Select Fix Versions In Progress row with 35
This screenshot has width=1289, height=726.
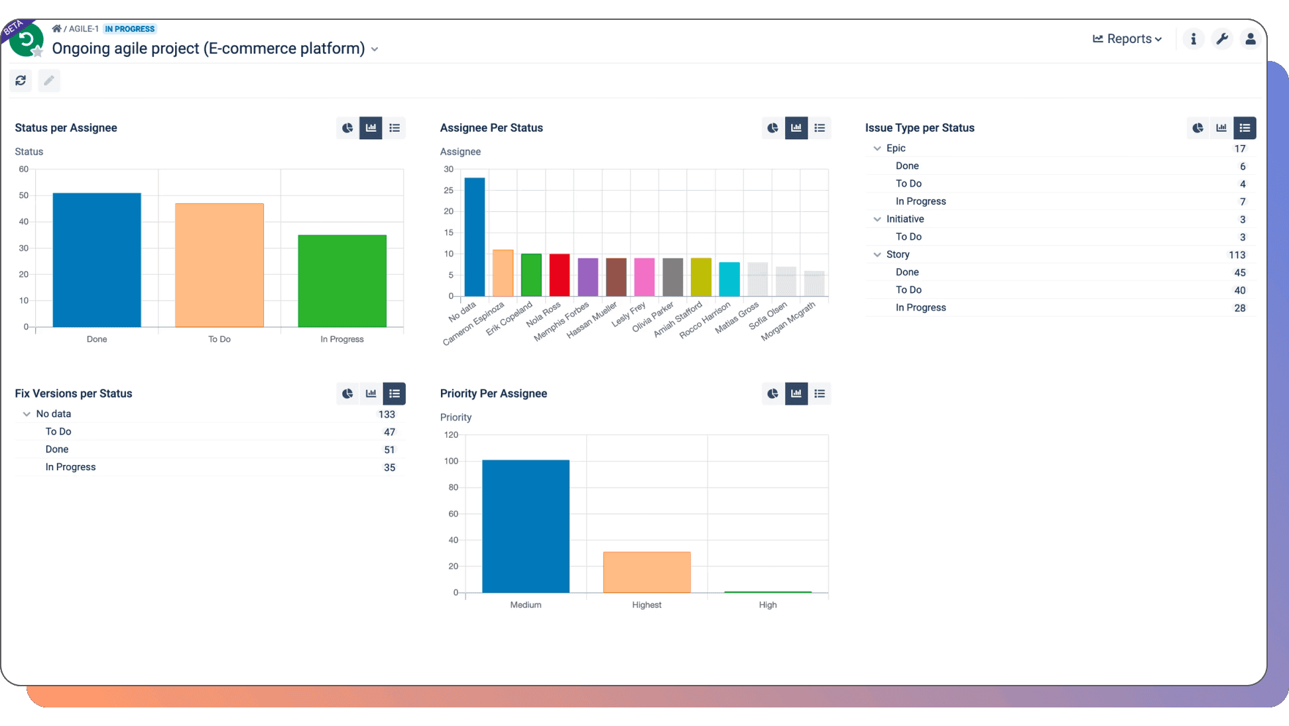coord(210,467)
